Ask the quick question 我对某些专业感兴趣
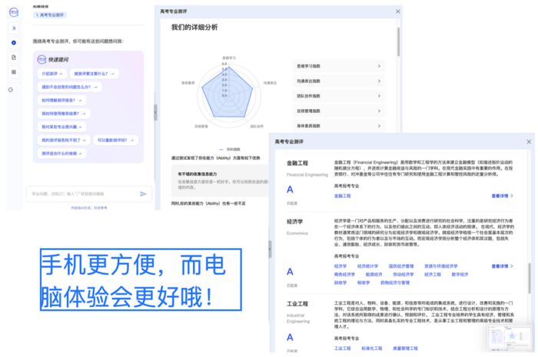This screenshot has height=357, width=538. pyautogui.click(x=61, y=127)
